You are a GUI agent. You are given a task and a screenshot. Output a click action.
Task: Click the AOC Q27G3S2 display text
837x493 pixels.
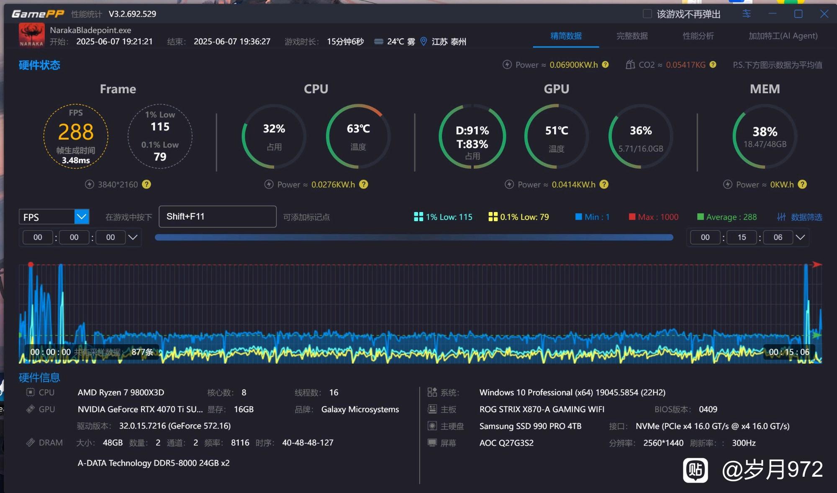(506, 442)
